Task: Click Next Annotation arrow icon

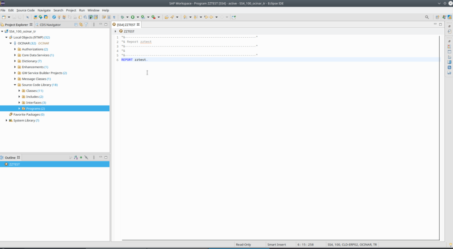Action: (x=185, y=17)
